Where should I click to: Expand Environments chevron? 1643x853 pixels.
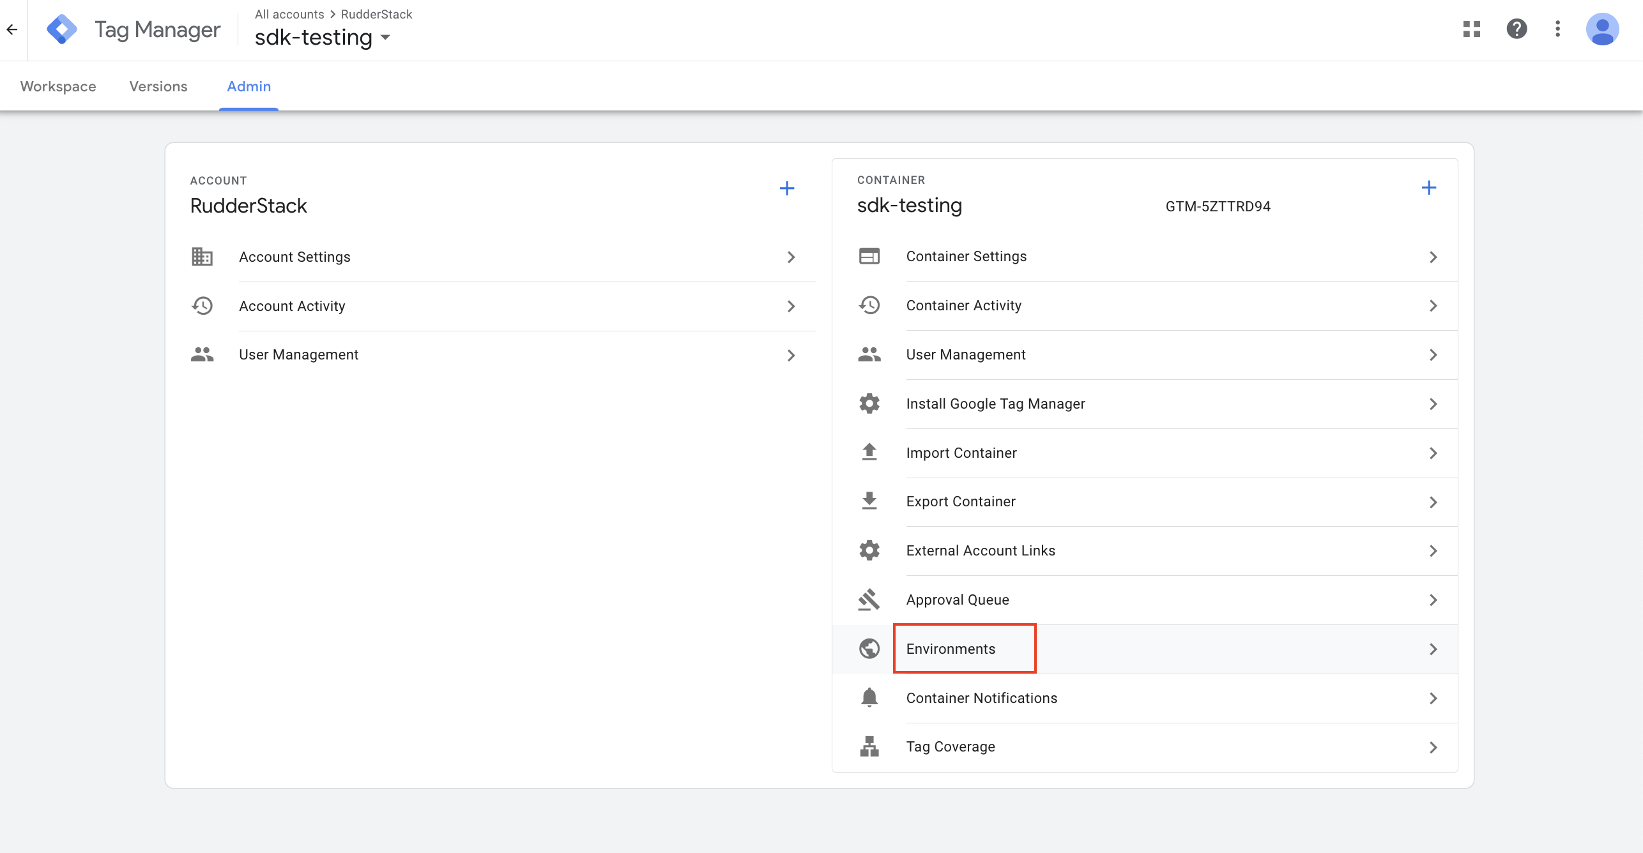click(x=1433, y=649)
